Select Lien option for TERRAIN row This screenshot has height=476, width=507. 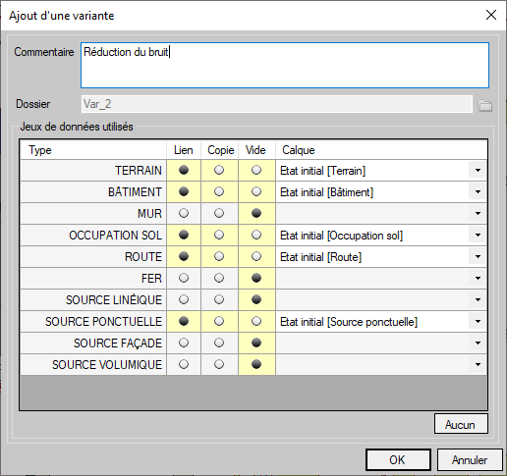pos(184,170)
